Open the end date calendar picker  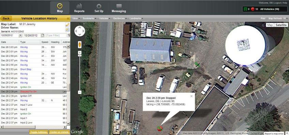click(43, 35)
